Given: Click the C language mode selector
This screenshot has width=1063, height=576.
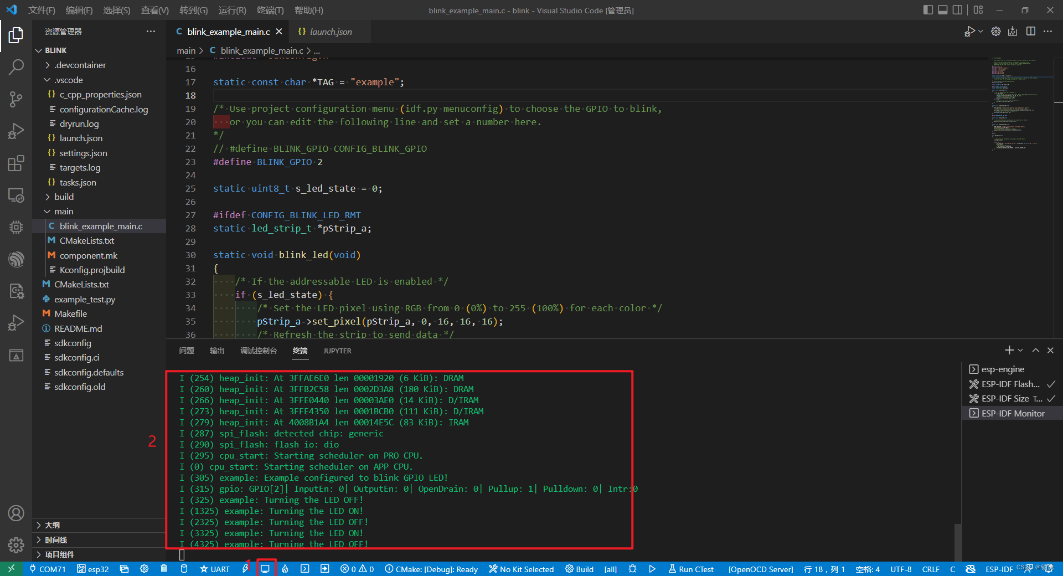Looking at the screenshot, I should [x=953, y=569].
